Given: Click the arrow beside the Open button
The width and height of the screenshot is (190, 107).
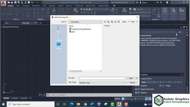Looking at the screenshot, I should [137, 78].
